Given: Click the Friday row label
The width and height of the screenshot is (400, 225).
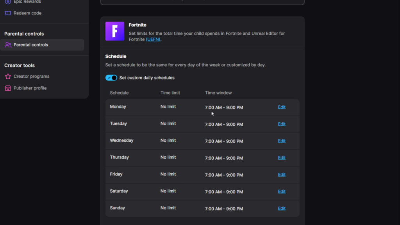Looking at the screenshot, I should pyautogui.click(x=116, y=174).
